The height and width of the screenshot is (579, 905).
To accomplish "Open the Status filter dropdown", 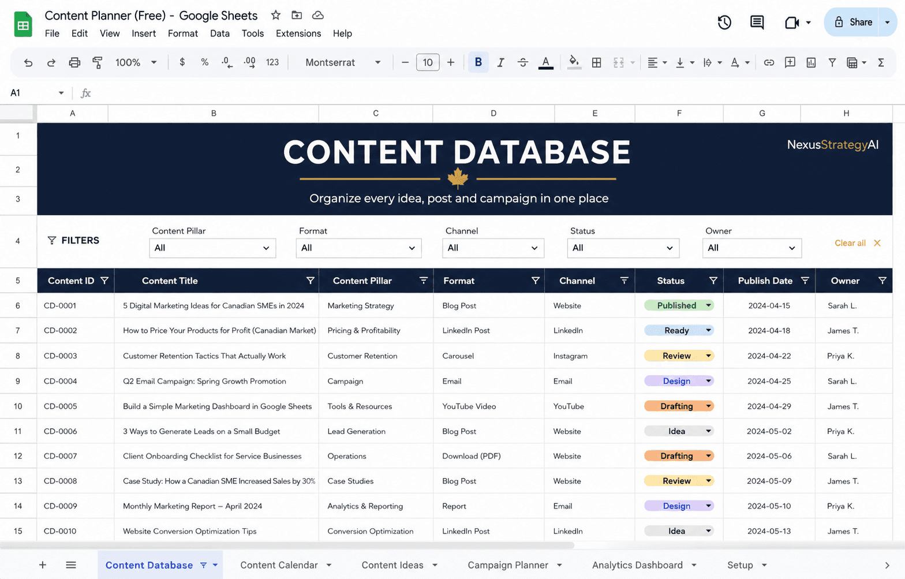I will pyautogui.click(x=623, y=248).
